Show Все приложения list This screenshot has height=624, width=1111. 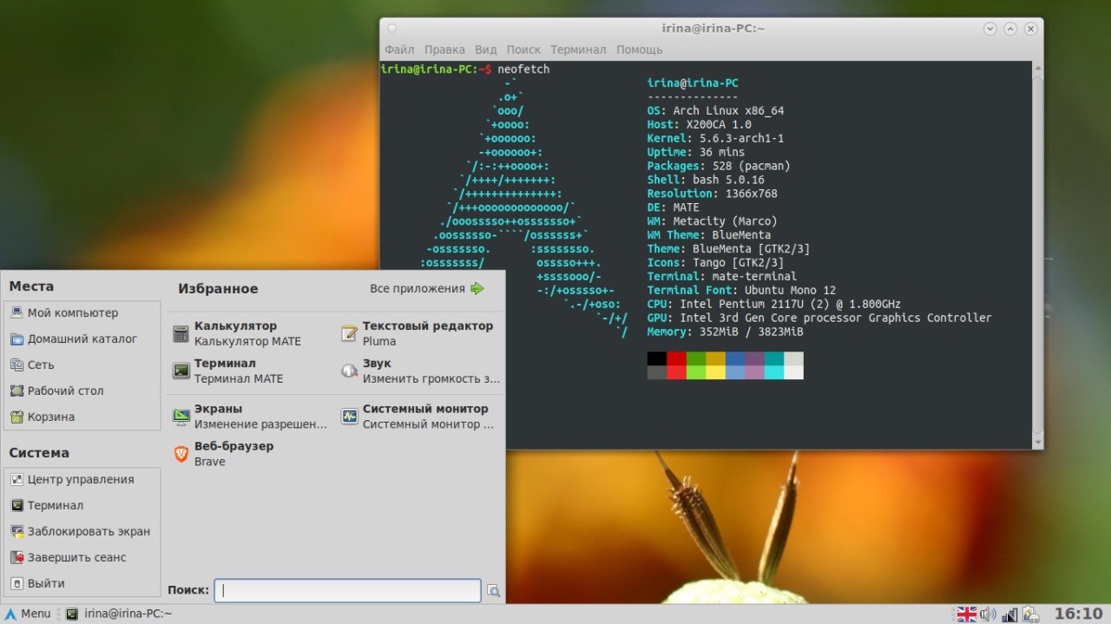[x=427, y=288]
